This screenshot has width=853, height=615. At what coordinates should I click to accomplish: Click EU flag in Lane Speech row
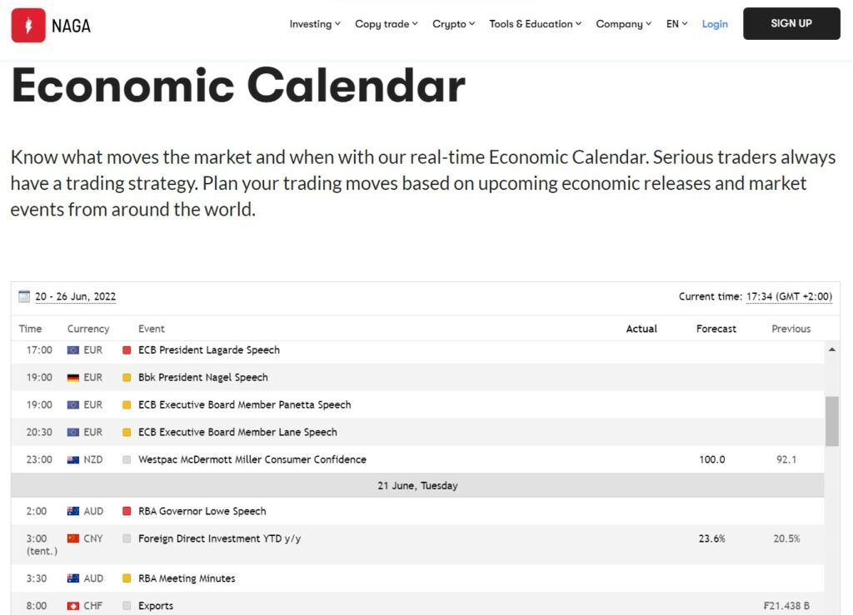pos(73,433)
